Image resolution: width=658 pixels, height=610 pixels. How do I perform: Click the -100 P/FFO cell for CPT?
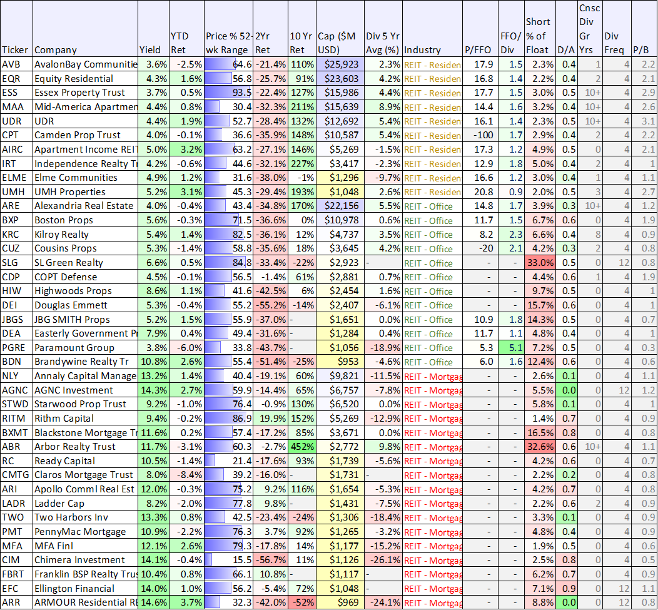pos(480,135)
